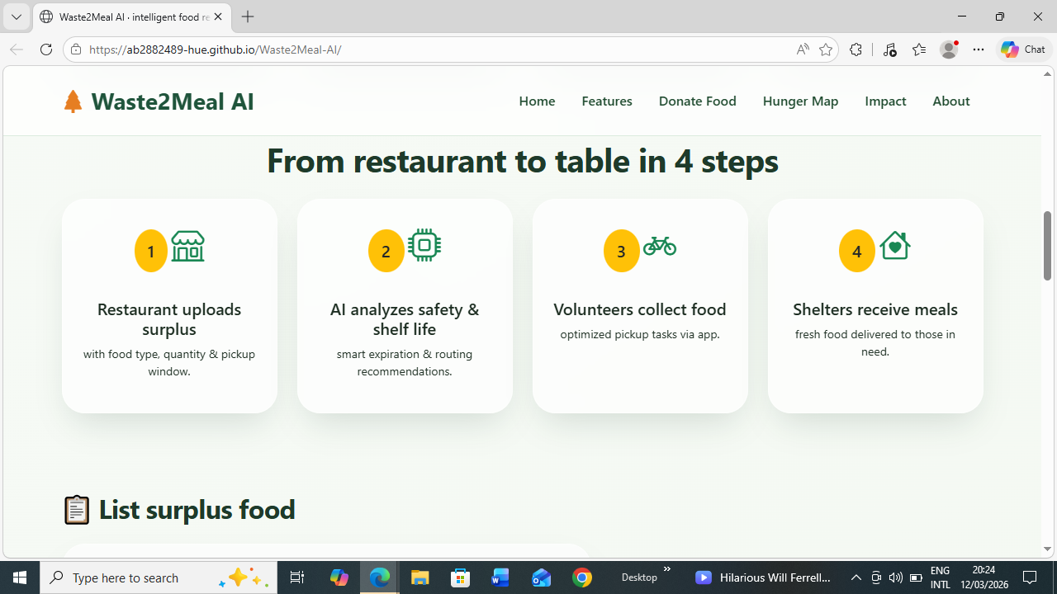This screenshot has width=1057, height=594.
Task: Click 'optimized pickup tasks via app.' text
Action: [x=640, y=334]
